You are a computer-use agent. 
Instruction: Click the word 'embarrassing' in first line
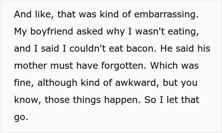click(x=165, y=15)
